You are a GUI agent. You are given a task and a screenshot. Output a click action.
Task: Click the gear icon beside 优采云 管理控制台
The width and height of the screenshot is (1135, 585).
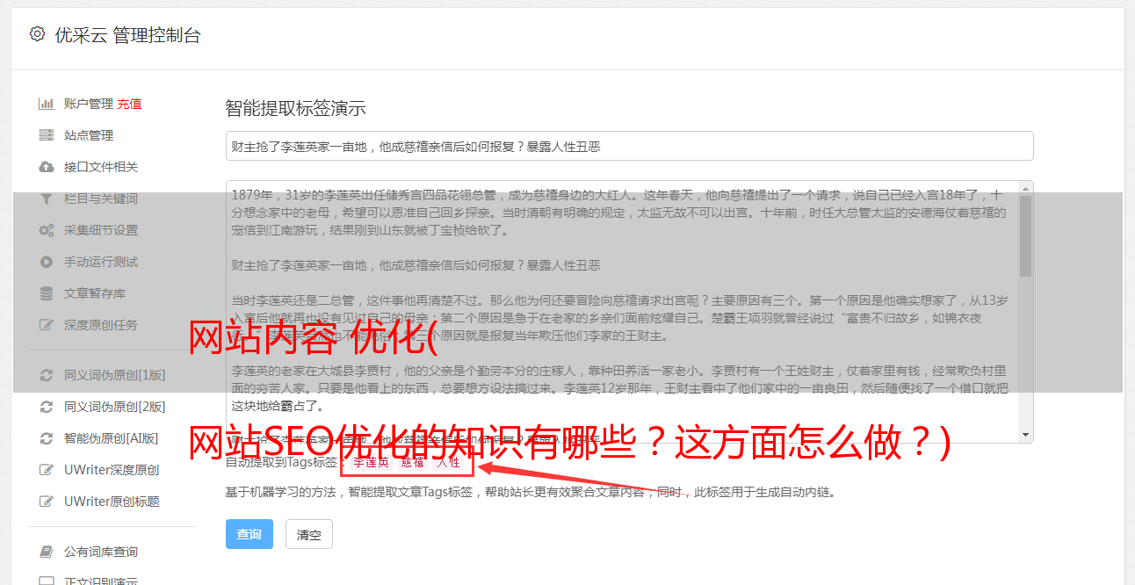[x=37, y=34]
